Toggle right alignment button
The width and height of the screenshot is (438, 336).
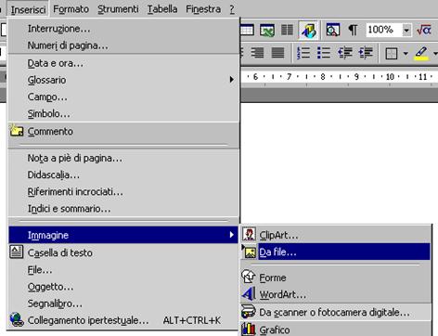(257, 53)
